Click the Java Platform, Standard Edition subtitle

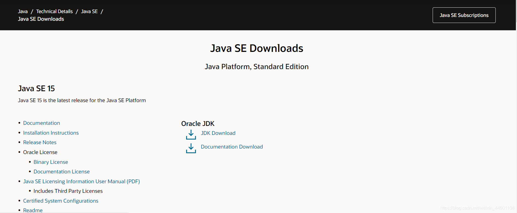click(x=257, y=67)
